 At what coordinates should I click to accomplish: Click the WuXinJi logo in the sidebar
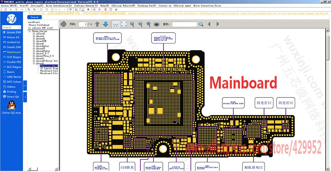click(11, 19)
